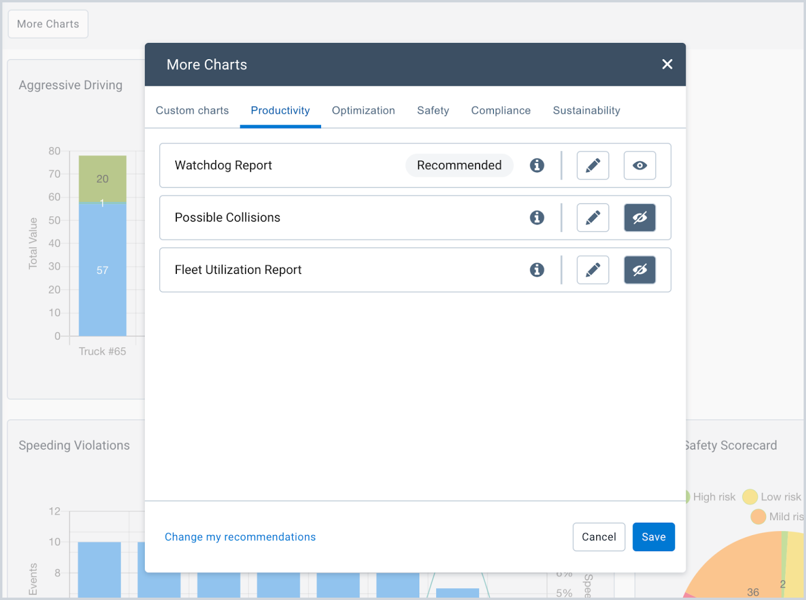Show the Possible Collisions chart
This screenshot has height=600, width=806.
tap(639, 217)
